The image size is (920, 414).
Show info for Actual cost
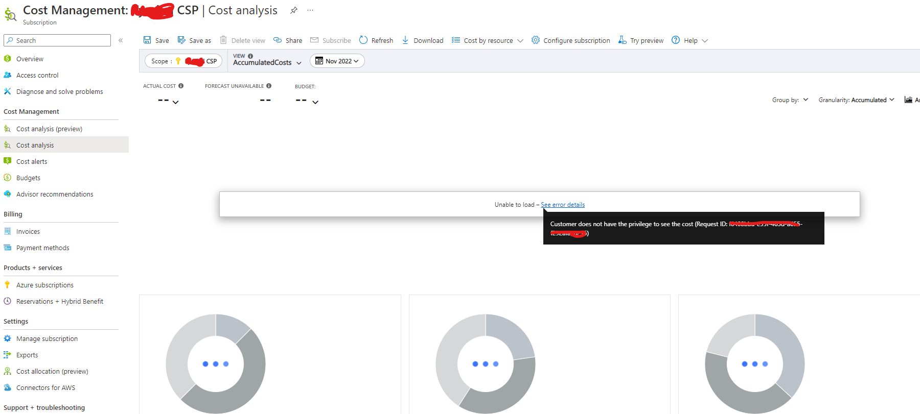[181, 86]
